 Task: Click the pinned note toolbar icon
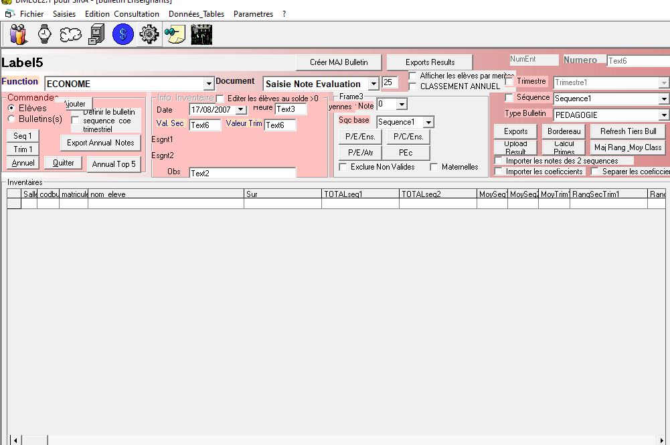point(175,34)
